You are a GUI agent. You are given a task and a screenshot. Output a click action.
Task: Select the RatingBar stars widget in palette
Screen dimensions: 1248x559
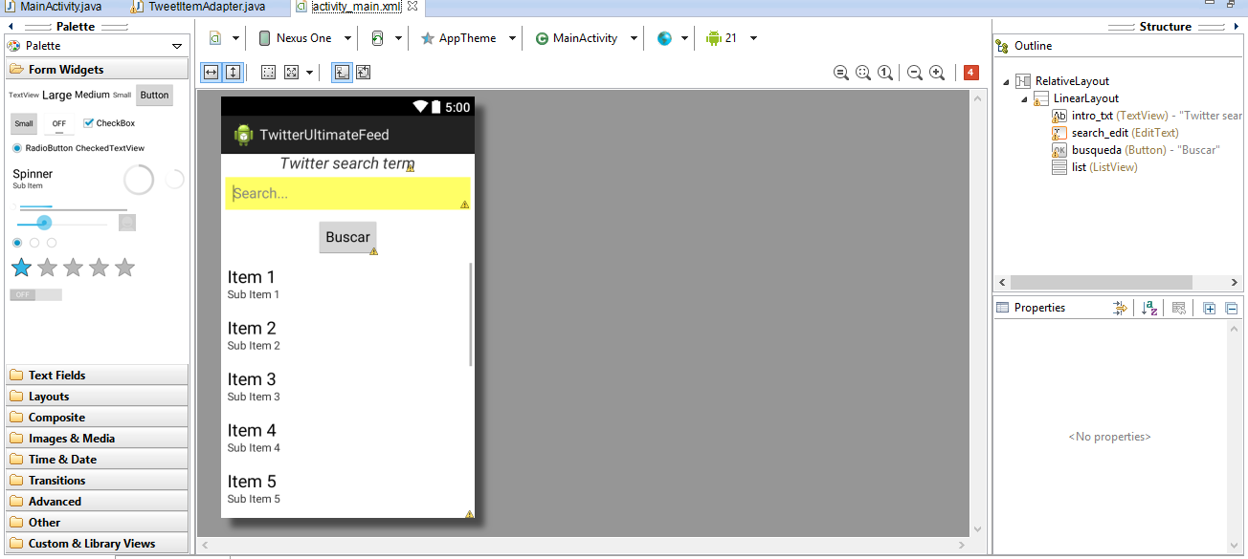pyautogui.click(x=73, y=268)
